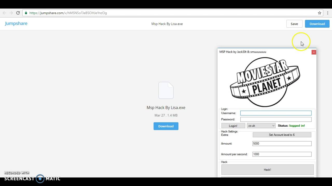The height and width of the screenshot is (186, 332).
Task: Click the Amount field showing 5000
Action: tap(282, 144)
